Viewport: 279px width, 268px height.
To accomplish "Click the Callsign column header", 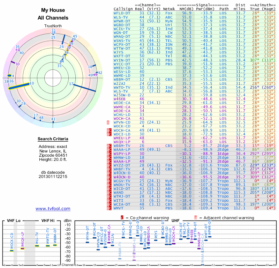I will pyautogui.click(x=123, y=9).
